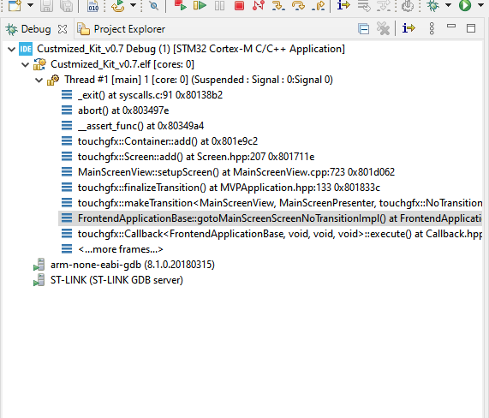Image resolution: width=489 pixels, height=418 pixels.
Task: Select abort() at 0x803497e frame
Action: (x=123, y=110)
